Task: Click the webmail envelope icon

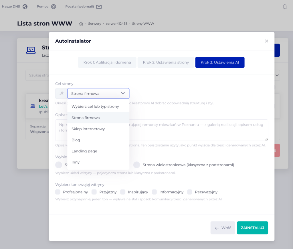Action: click(99, 7)
